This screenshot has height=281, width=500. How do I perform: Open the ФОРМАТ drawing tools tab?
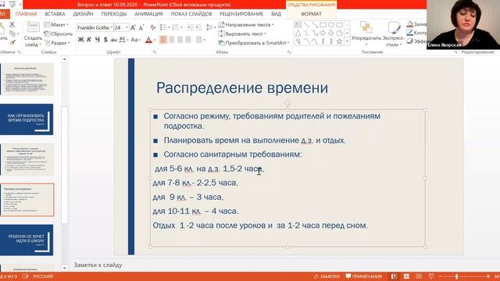311,14
